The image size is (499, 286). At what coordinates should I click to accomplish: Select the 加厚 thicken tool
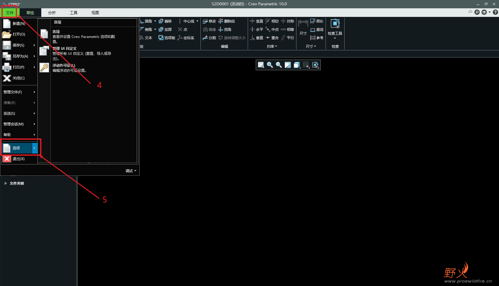click(x=165, y=30)
